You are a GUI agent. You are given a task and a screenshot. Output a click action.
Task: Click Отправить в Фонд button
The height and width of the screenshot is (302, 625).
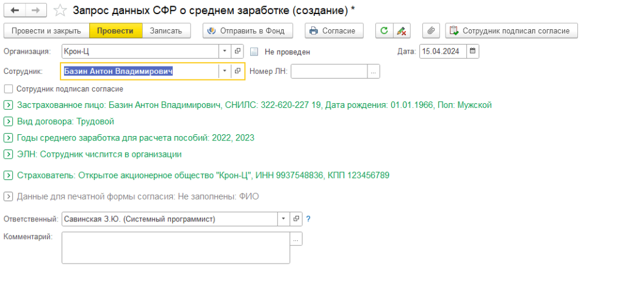pyautogui.click(x=248, y=31)
